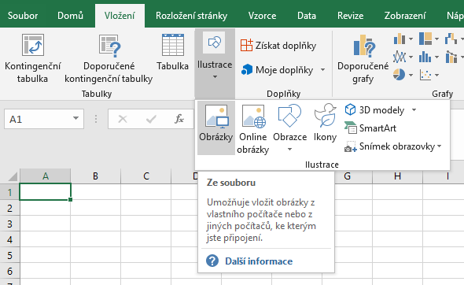464x285 pixels.
Task: Select column C header
Action: (x=146, y=176)
